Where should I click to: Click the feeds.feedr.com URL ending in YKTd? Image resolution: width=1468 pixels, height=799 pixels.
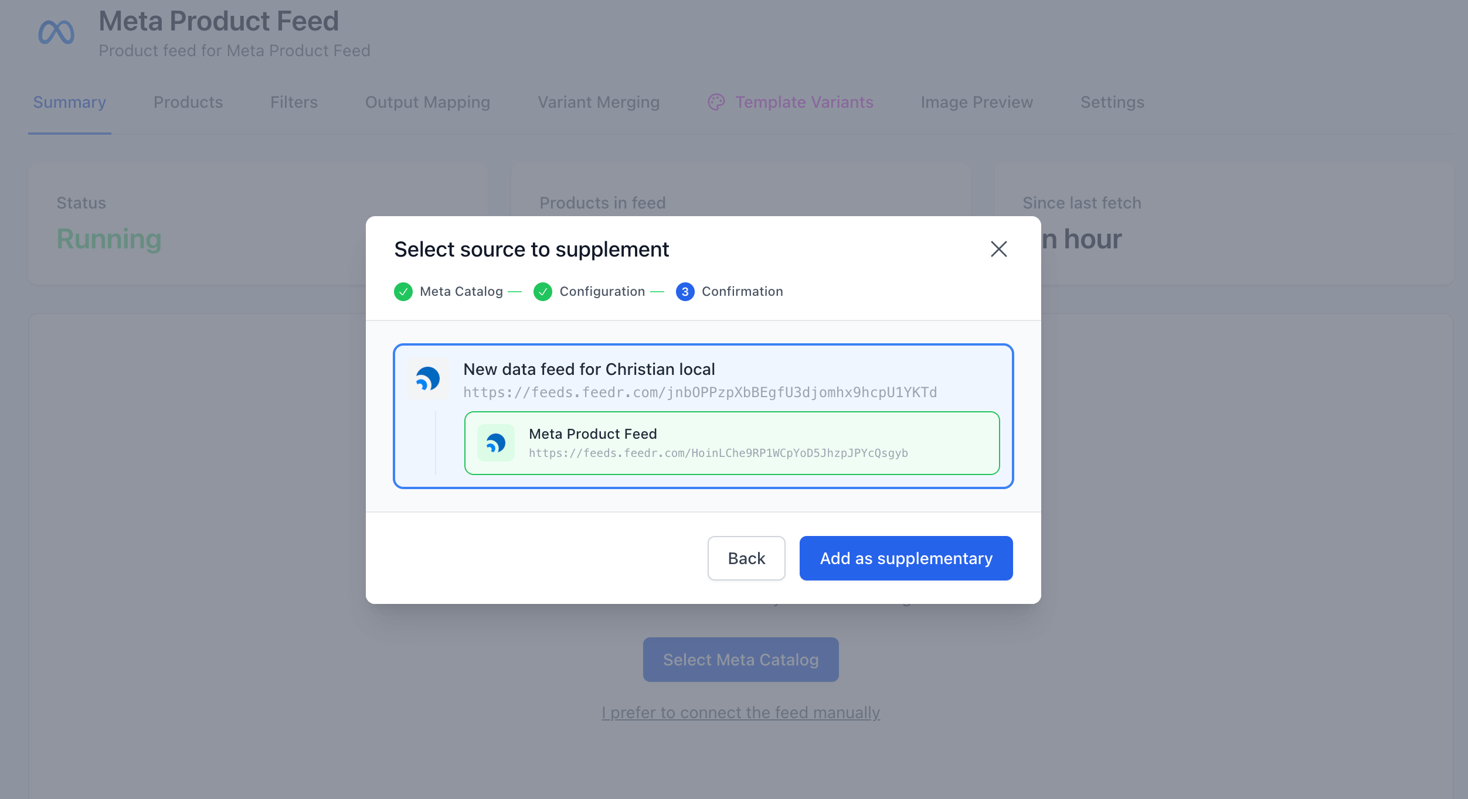pyautogui.click(x=700, y=392)
